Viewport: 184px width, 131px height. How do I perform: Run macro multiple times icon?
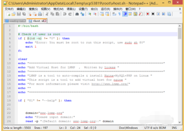164,14
